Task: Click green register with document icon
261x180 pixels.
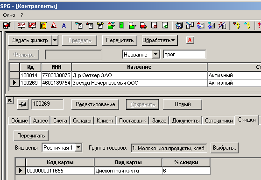Action: pyautogui.click(x=133, y=26)
